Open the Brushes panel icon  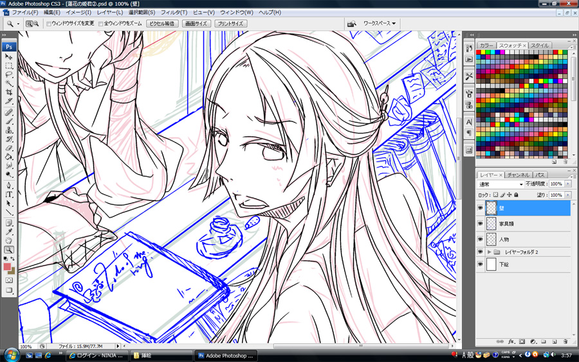tap(469, 93)
